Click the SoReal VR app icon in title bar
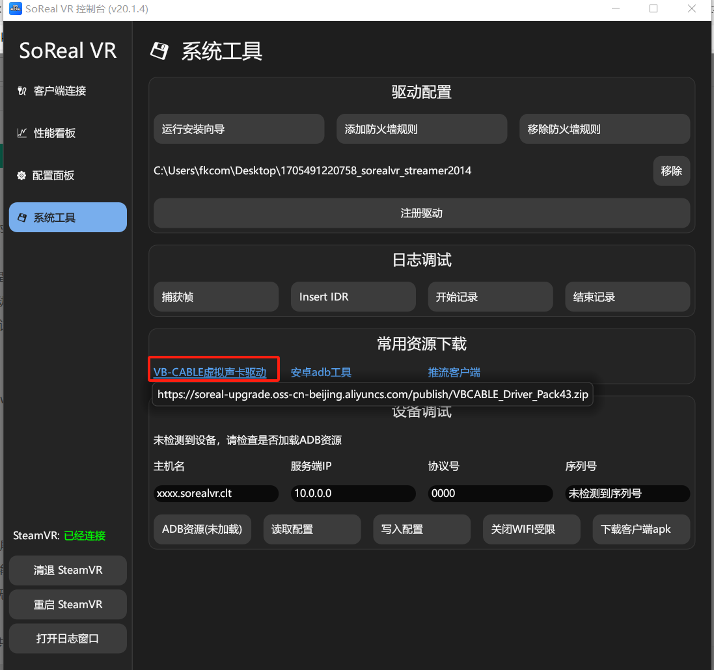This screenshot has height=670, width=714. point(16,8)
